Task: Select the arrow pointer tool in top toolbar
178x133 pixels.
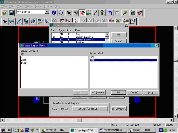Action: point(69,13)
